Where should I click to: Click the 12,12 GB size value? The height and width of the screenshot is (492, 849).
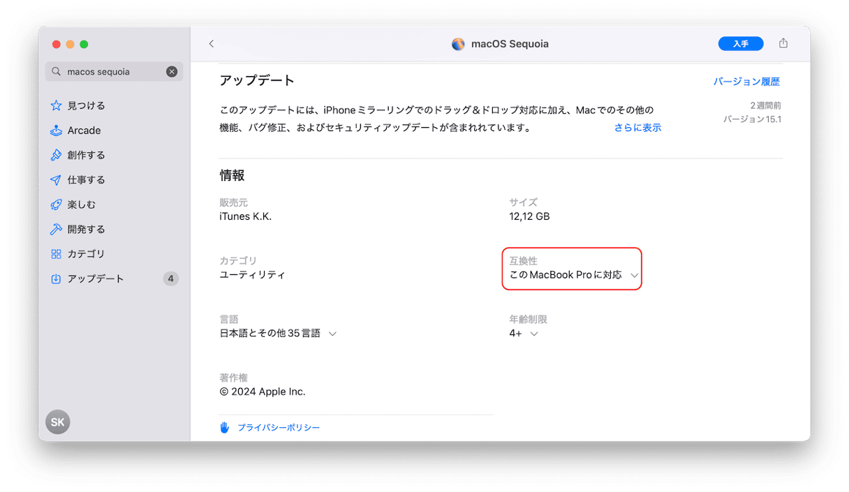click(529, 216)
